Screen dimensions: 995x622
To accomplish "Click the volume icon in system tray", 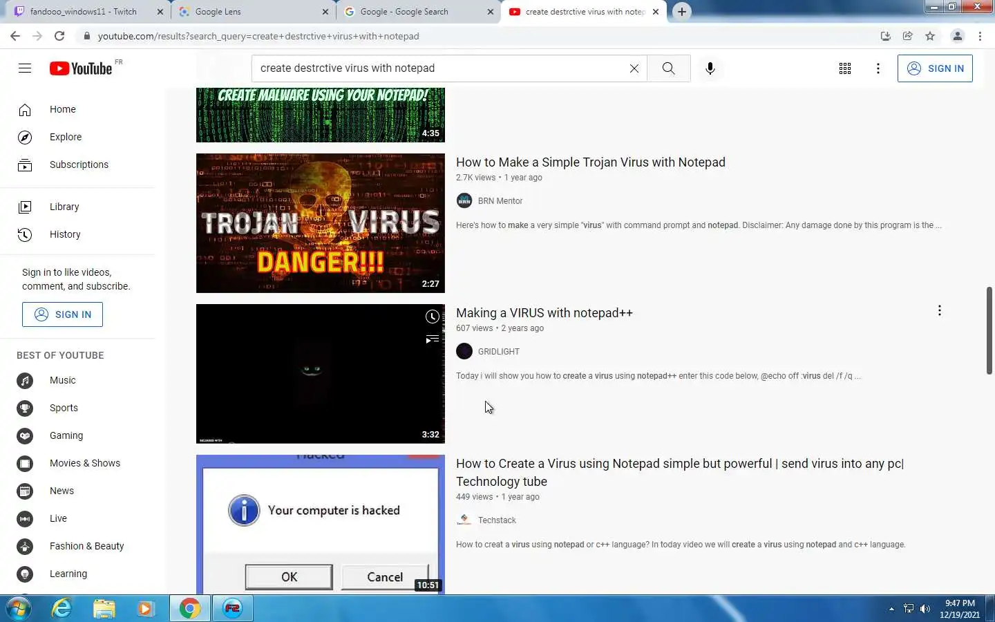I will pyautogui.click(x=925, y=609).
